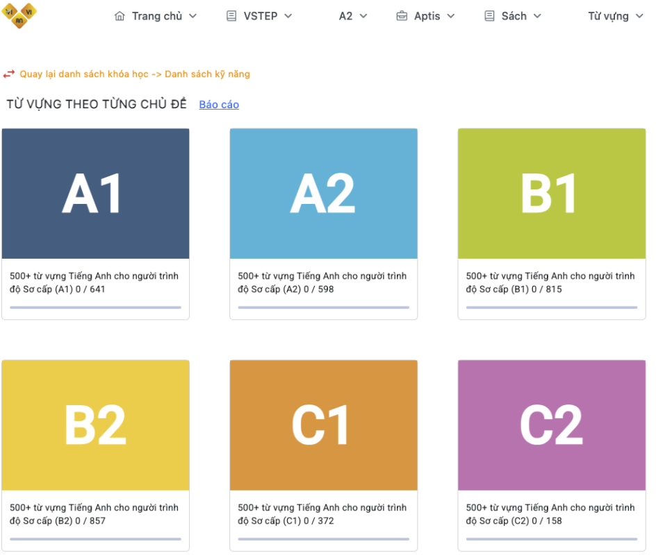Open the Trang chủ menu item
This screenshot has width=656, height=555.
point(157,16)
